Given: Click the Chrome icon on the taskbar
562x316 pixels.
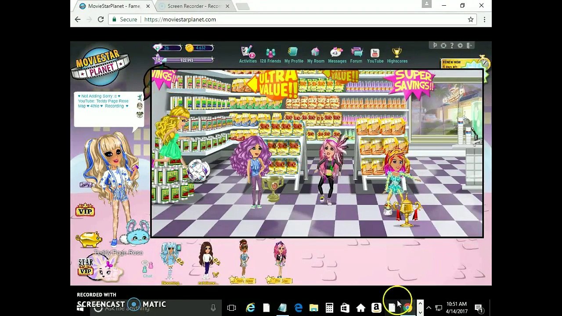Looking at the screenshot, I should tap(408, 308).
